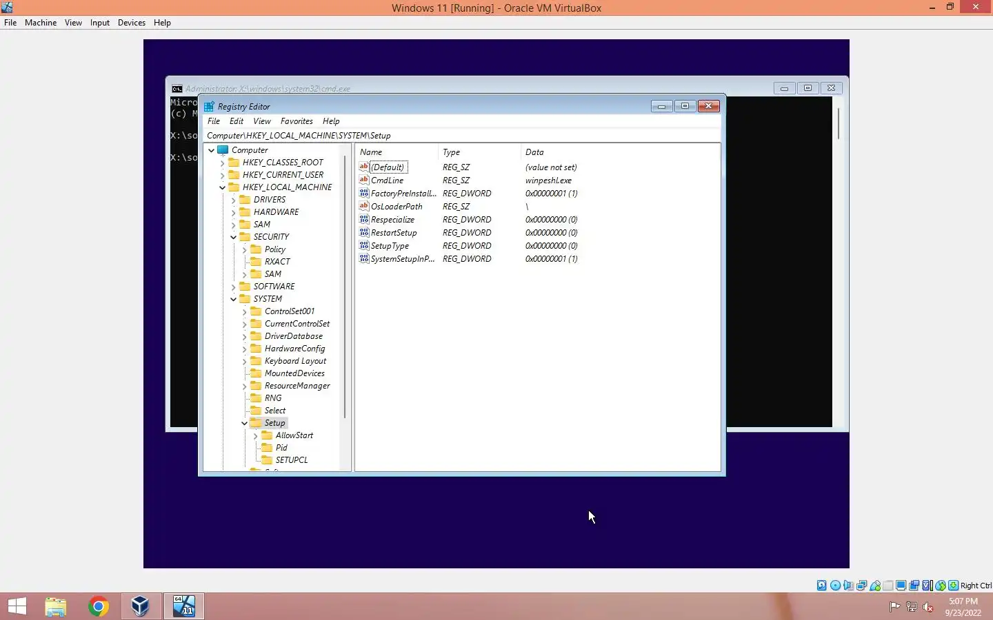Click the grayed shared folders indicator icon

(x=888, y=586)
